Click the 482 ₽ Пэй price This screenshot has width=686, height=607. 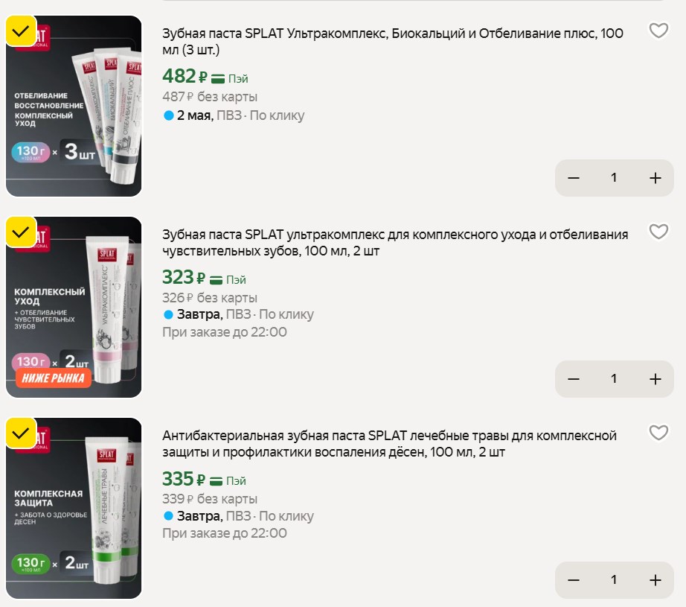[205, 77]
